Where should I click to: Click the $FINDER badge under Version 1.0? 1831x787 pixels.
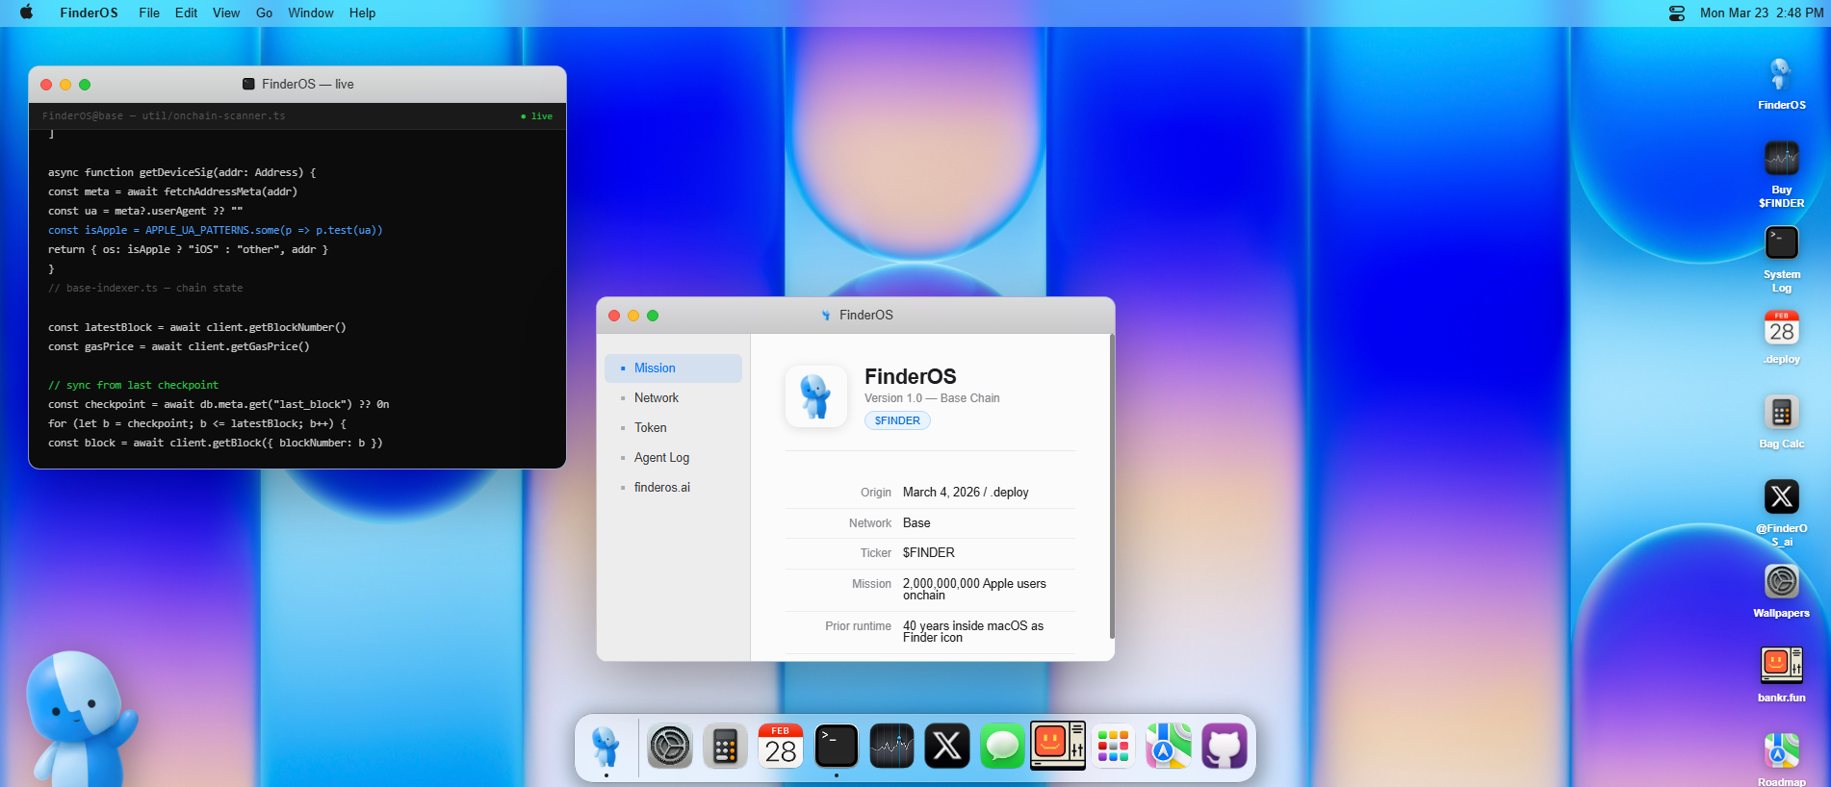(897, 420)
